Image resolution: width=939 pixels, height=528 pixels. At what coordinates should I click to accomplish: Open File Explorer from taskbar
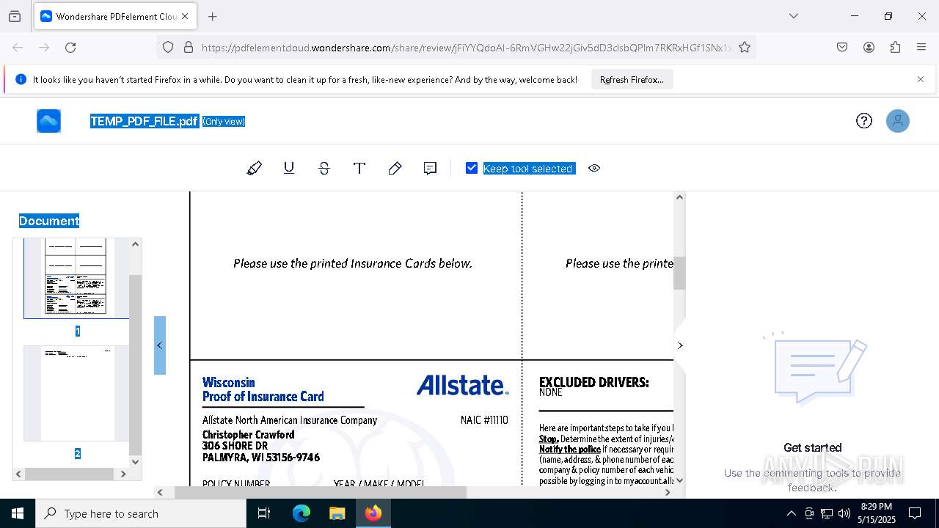click(x=337, y=513)
